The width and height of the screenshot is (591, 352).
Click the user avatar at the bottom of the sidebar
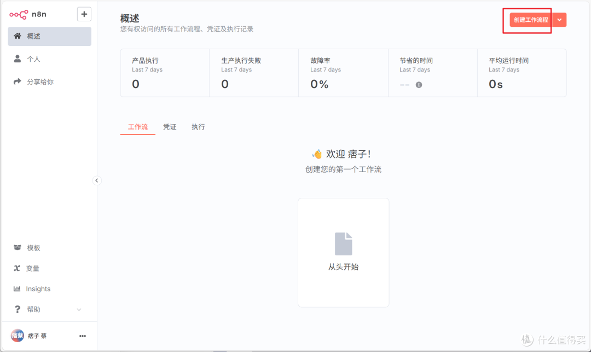click(x=18, y=336)
